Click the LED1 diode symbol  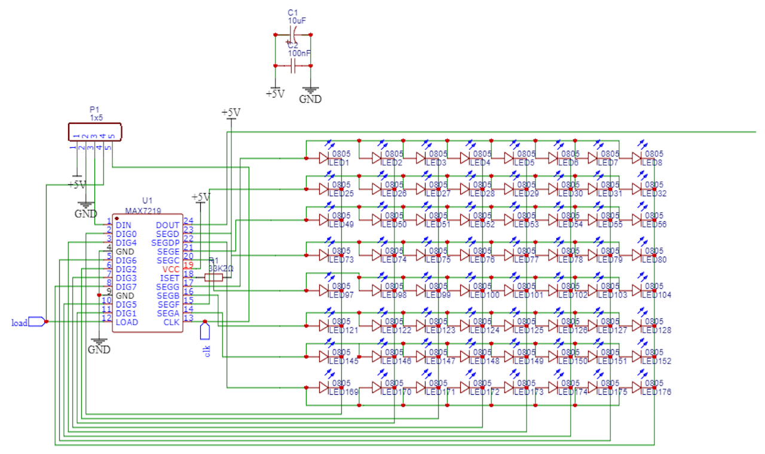tap(325, 158)
